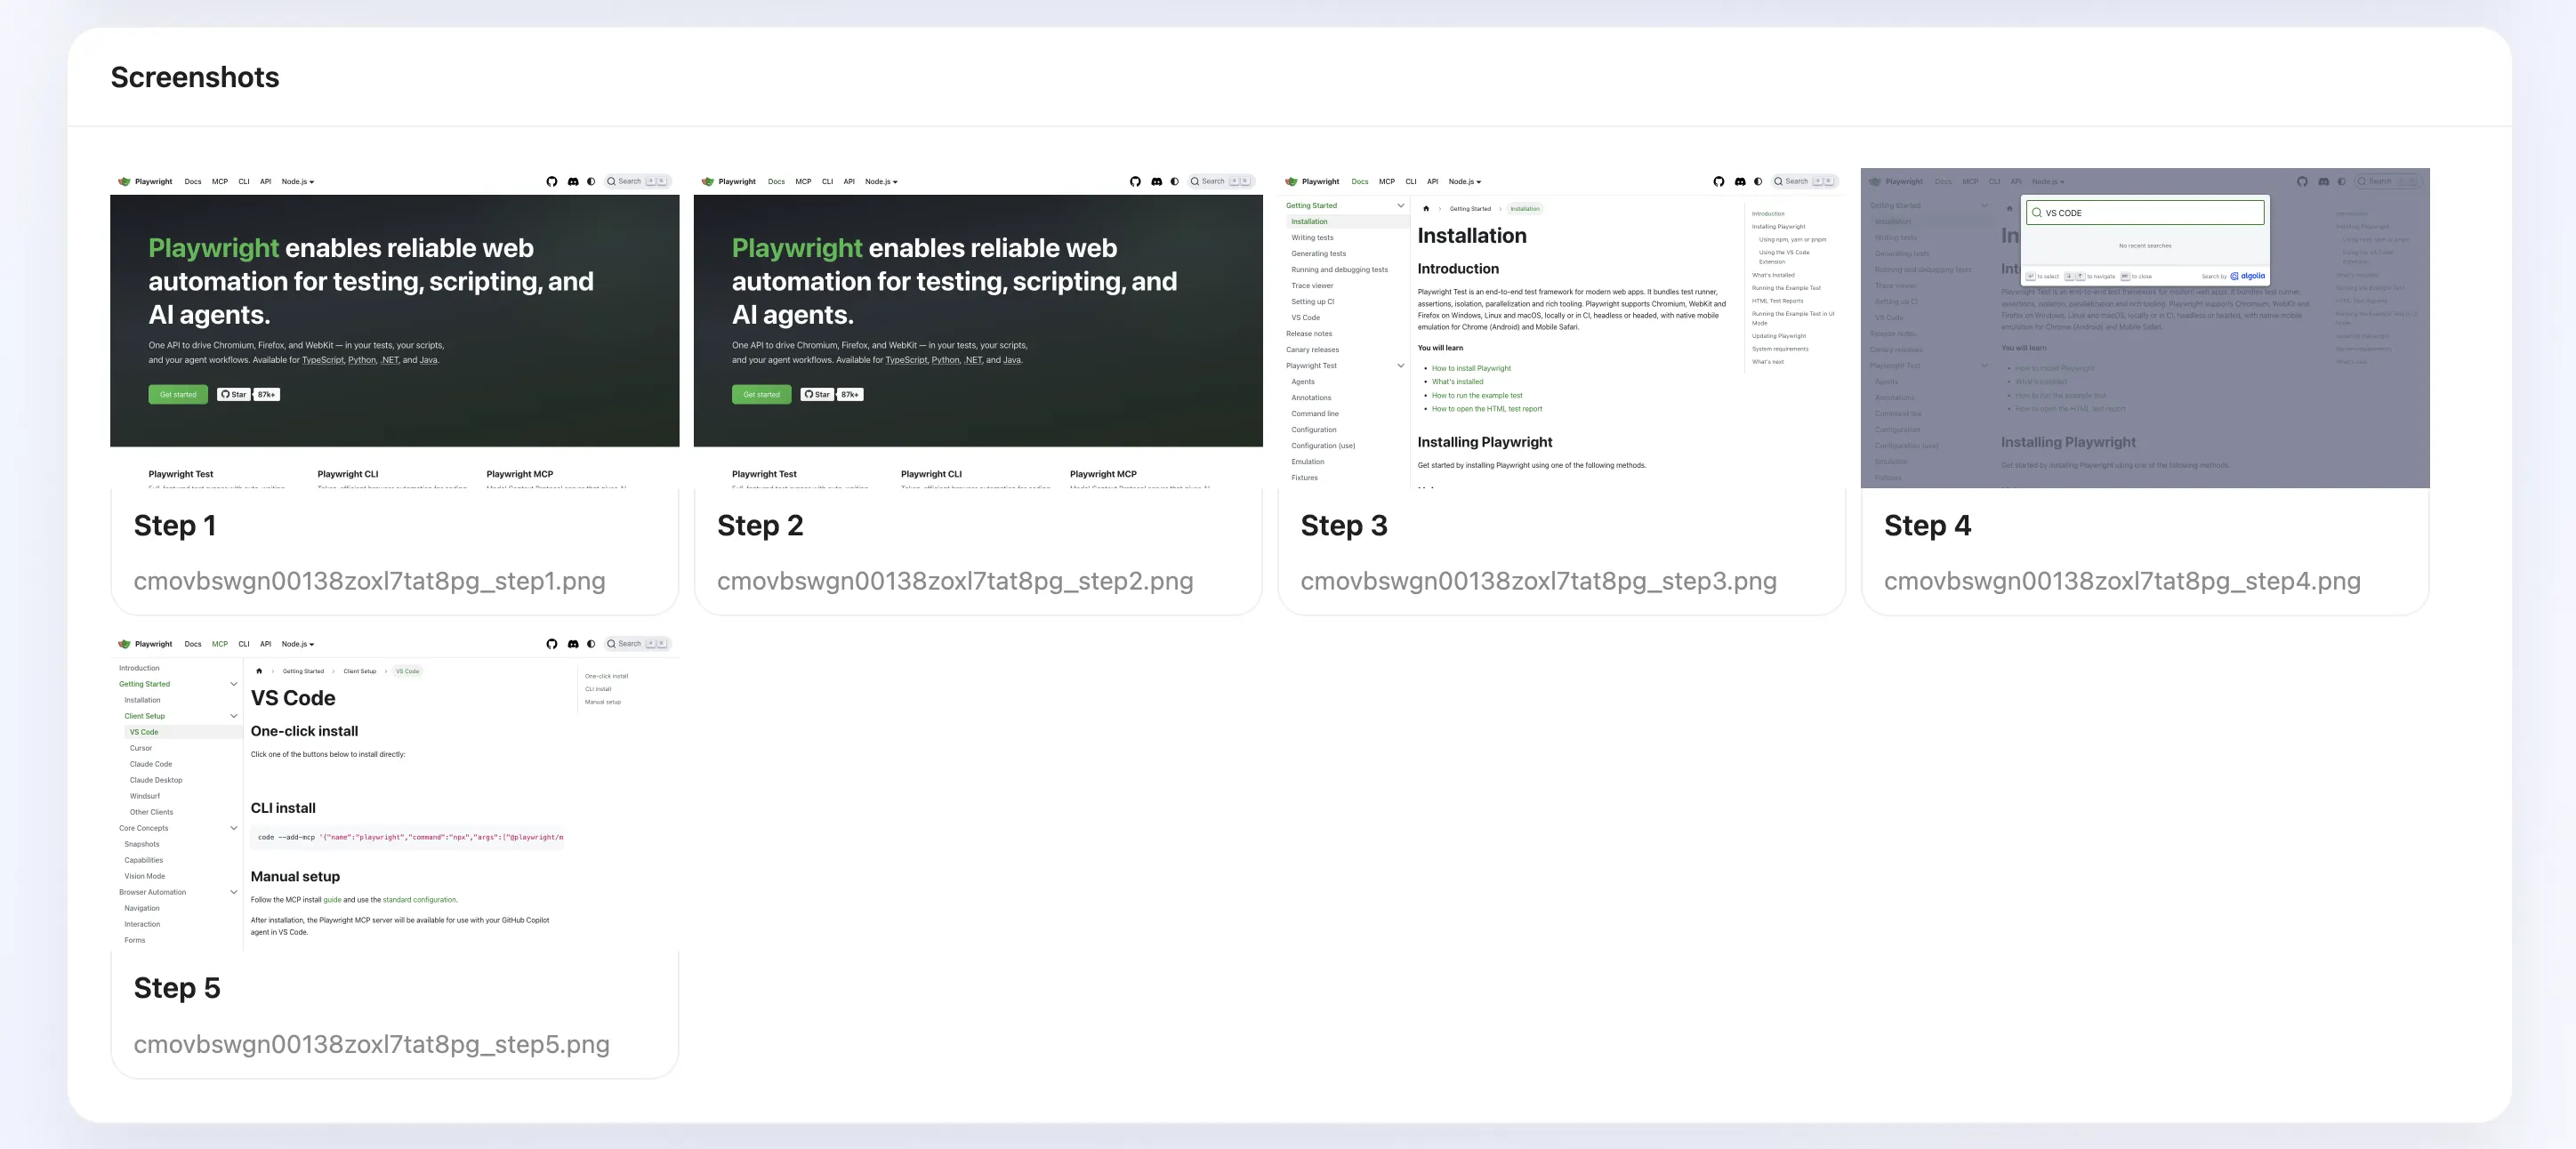Image resolution: width=2576 pixels, height=1149 pixels.
Task: Click the Discord icon in Step 2 screenshot
Action: [x=1157, y=182]
